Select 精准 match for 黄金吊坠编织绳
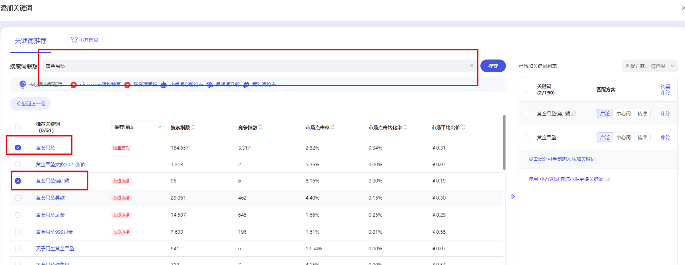685x265 pixels. (x=642, y=114)
